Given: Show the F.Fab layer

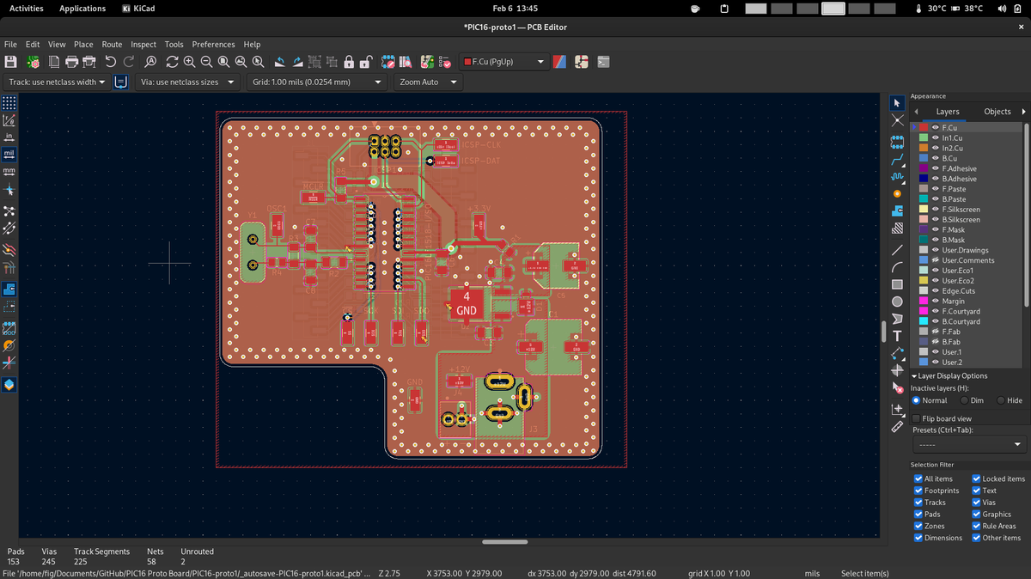Looking at the screenshot, I should [935, 332].
